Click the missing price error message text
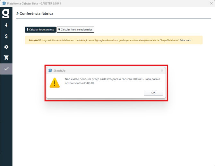Viewport: 215px width, 166px height. (112, 81)
